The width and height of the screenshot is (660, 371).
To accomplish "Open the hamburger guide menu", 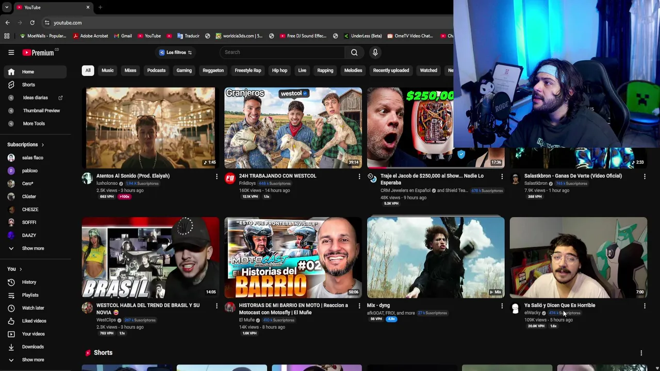I will [x=11, y=52].
